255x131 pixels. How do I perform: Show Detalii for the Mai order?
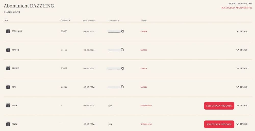(242, 87)
